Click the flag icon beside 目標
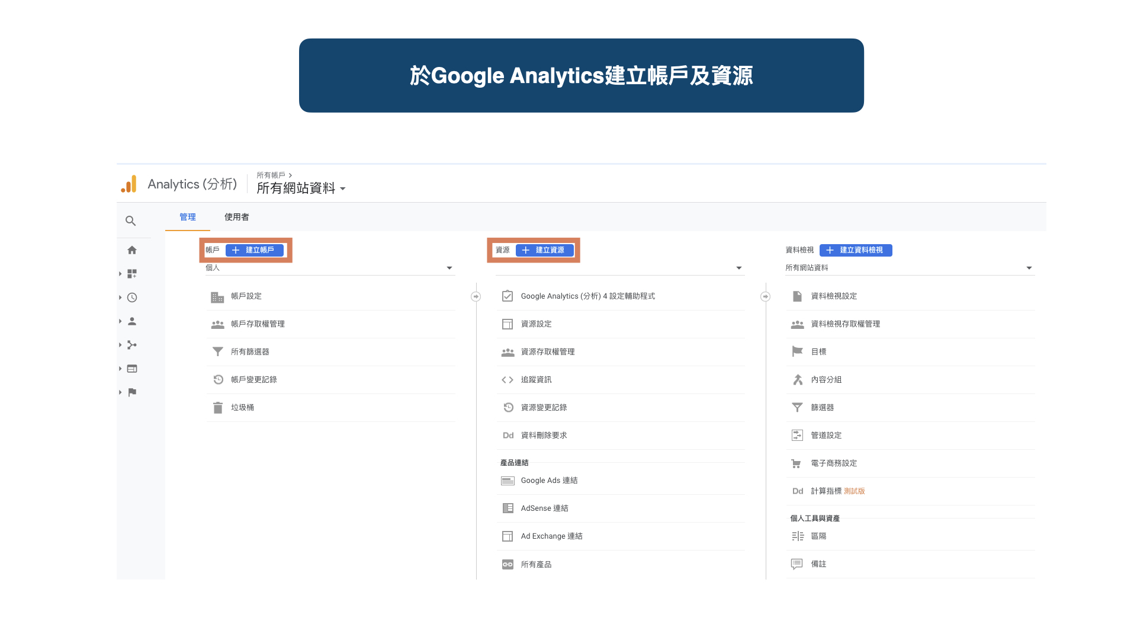Viewport: 1137px width, 640px height. 797,351
